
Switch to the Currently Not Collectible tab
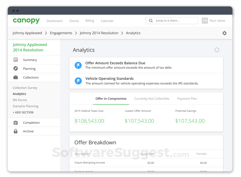(x=152, y=99)
